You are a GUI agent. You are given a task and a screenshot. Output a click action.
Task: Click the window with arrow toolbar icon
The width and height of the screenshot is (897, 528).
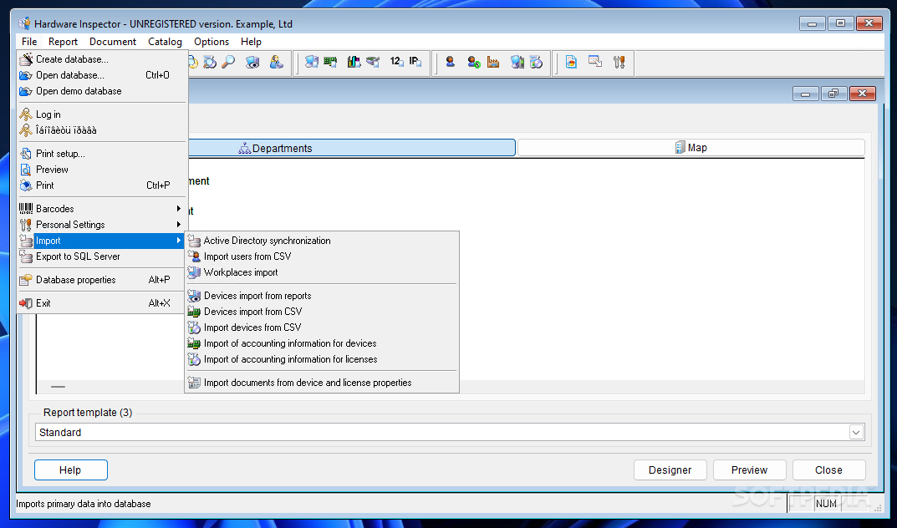[595, 62]
